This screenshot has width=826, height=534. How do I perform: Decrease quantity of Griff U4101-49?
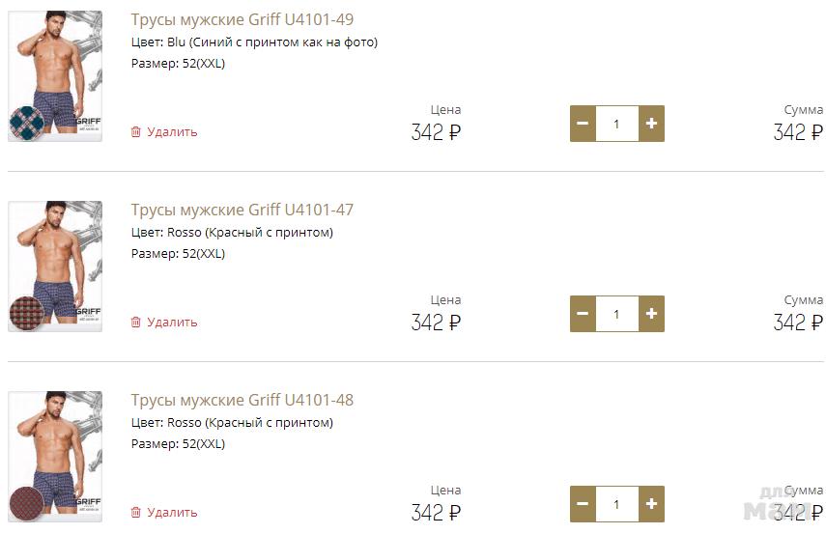583,124
